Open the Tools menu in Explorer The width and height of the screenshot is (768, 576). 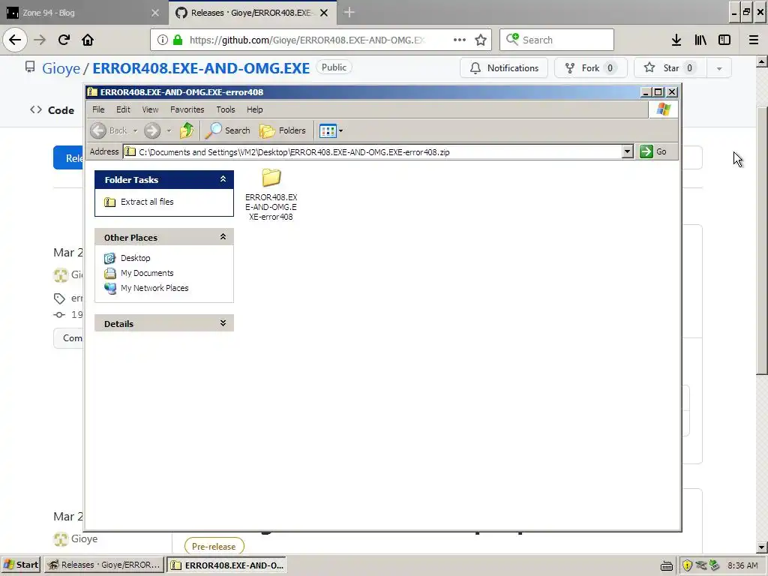pyautogui.click(x=226, y=109)
